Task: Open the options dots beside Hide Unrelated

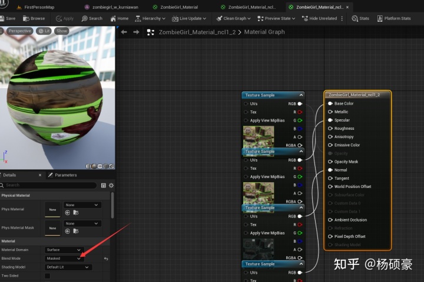Action: (x=342, y=18)
